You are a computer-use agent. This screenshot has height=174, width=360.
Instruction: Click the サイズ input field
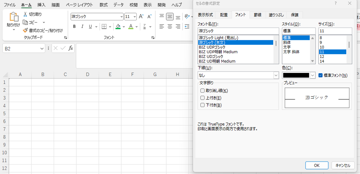(x=335, y=31)
